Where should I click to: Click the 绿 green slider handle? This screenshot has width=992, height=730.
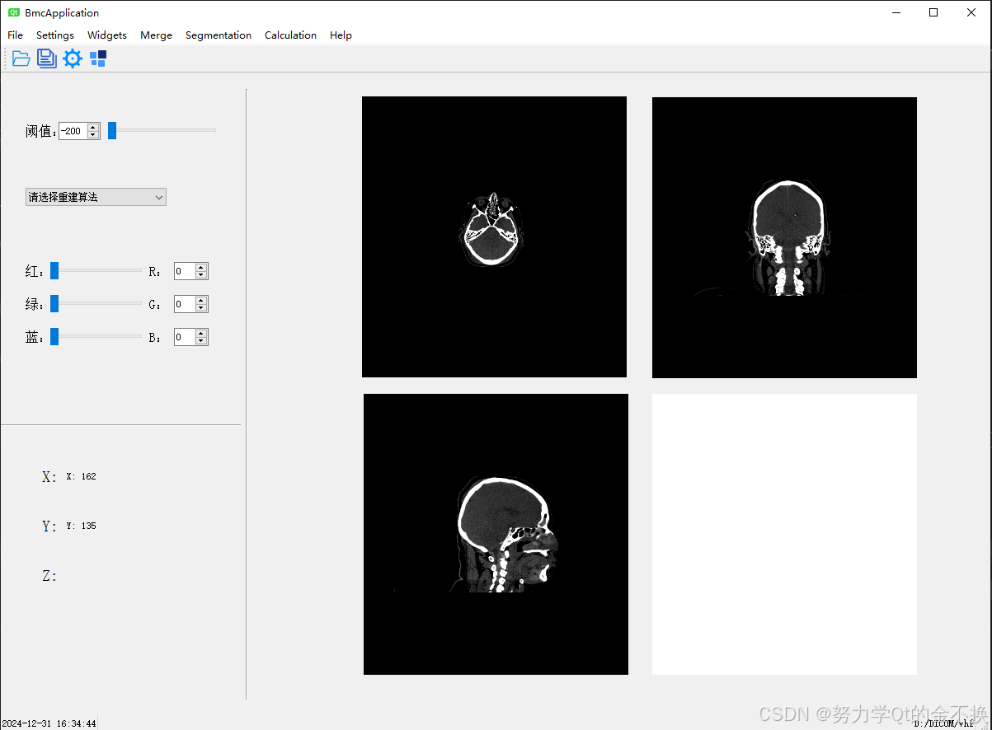coord(54,303)
